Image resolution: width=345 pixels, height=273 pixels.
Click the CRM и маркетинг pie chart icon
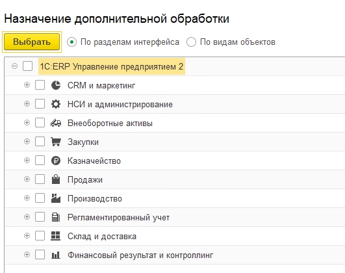(x=56, y=85)
